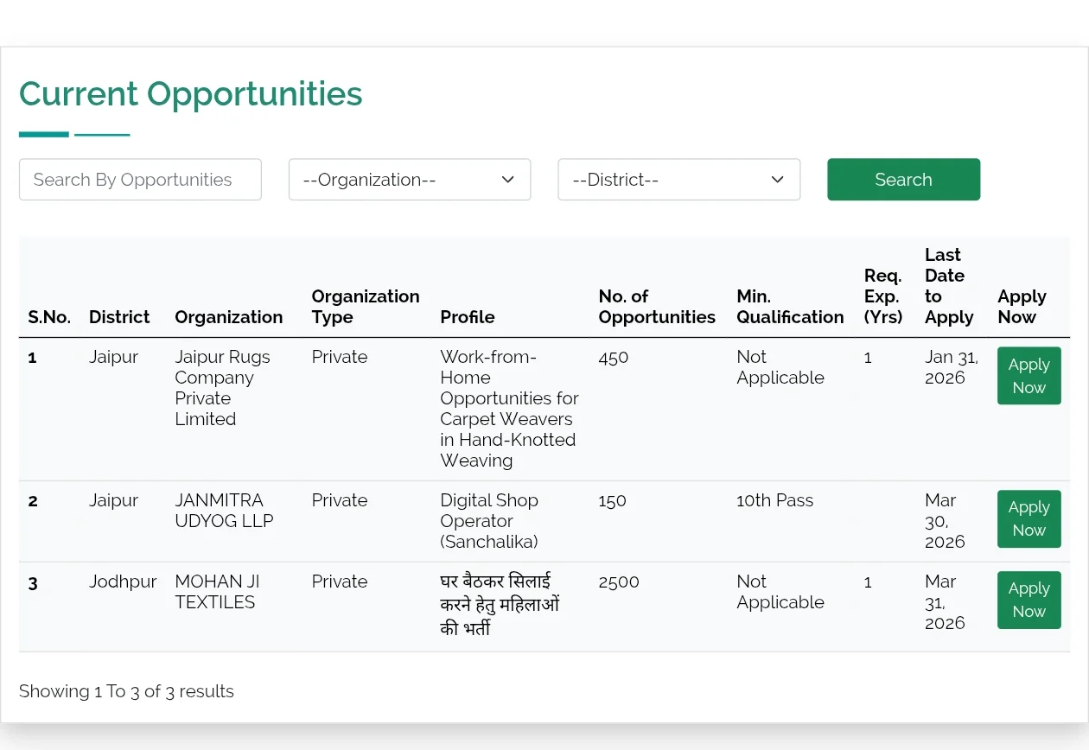
Task: Click the No. of Opportunities column header
Action: 656,307
